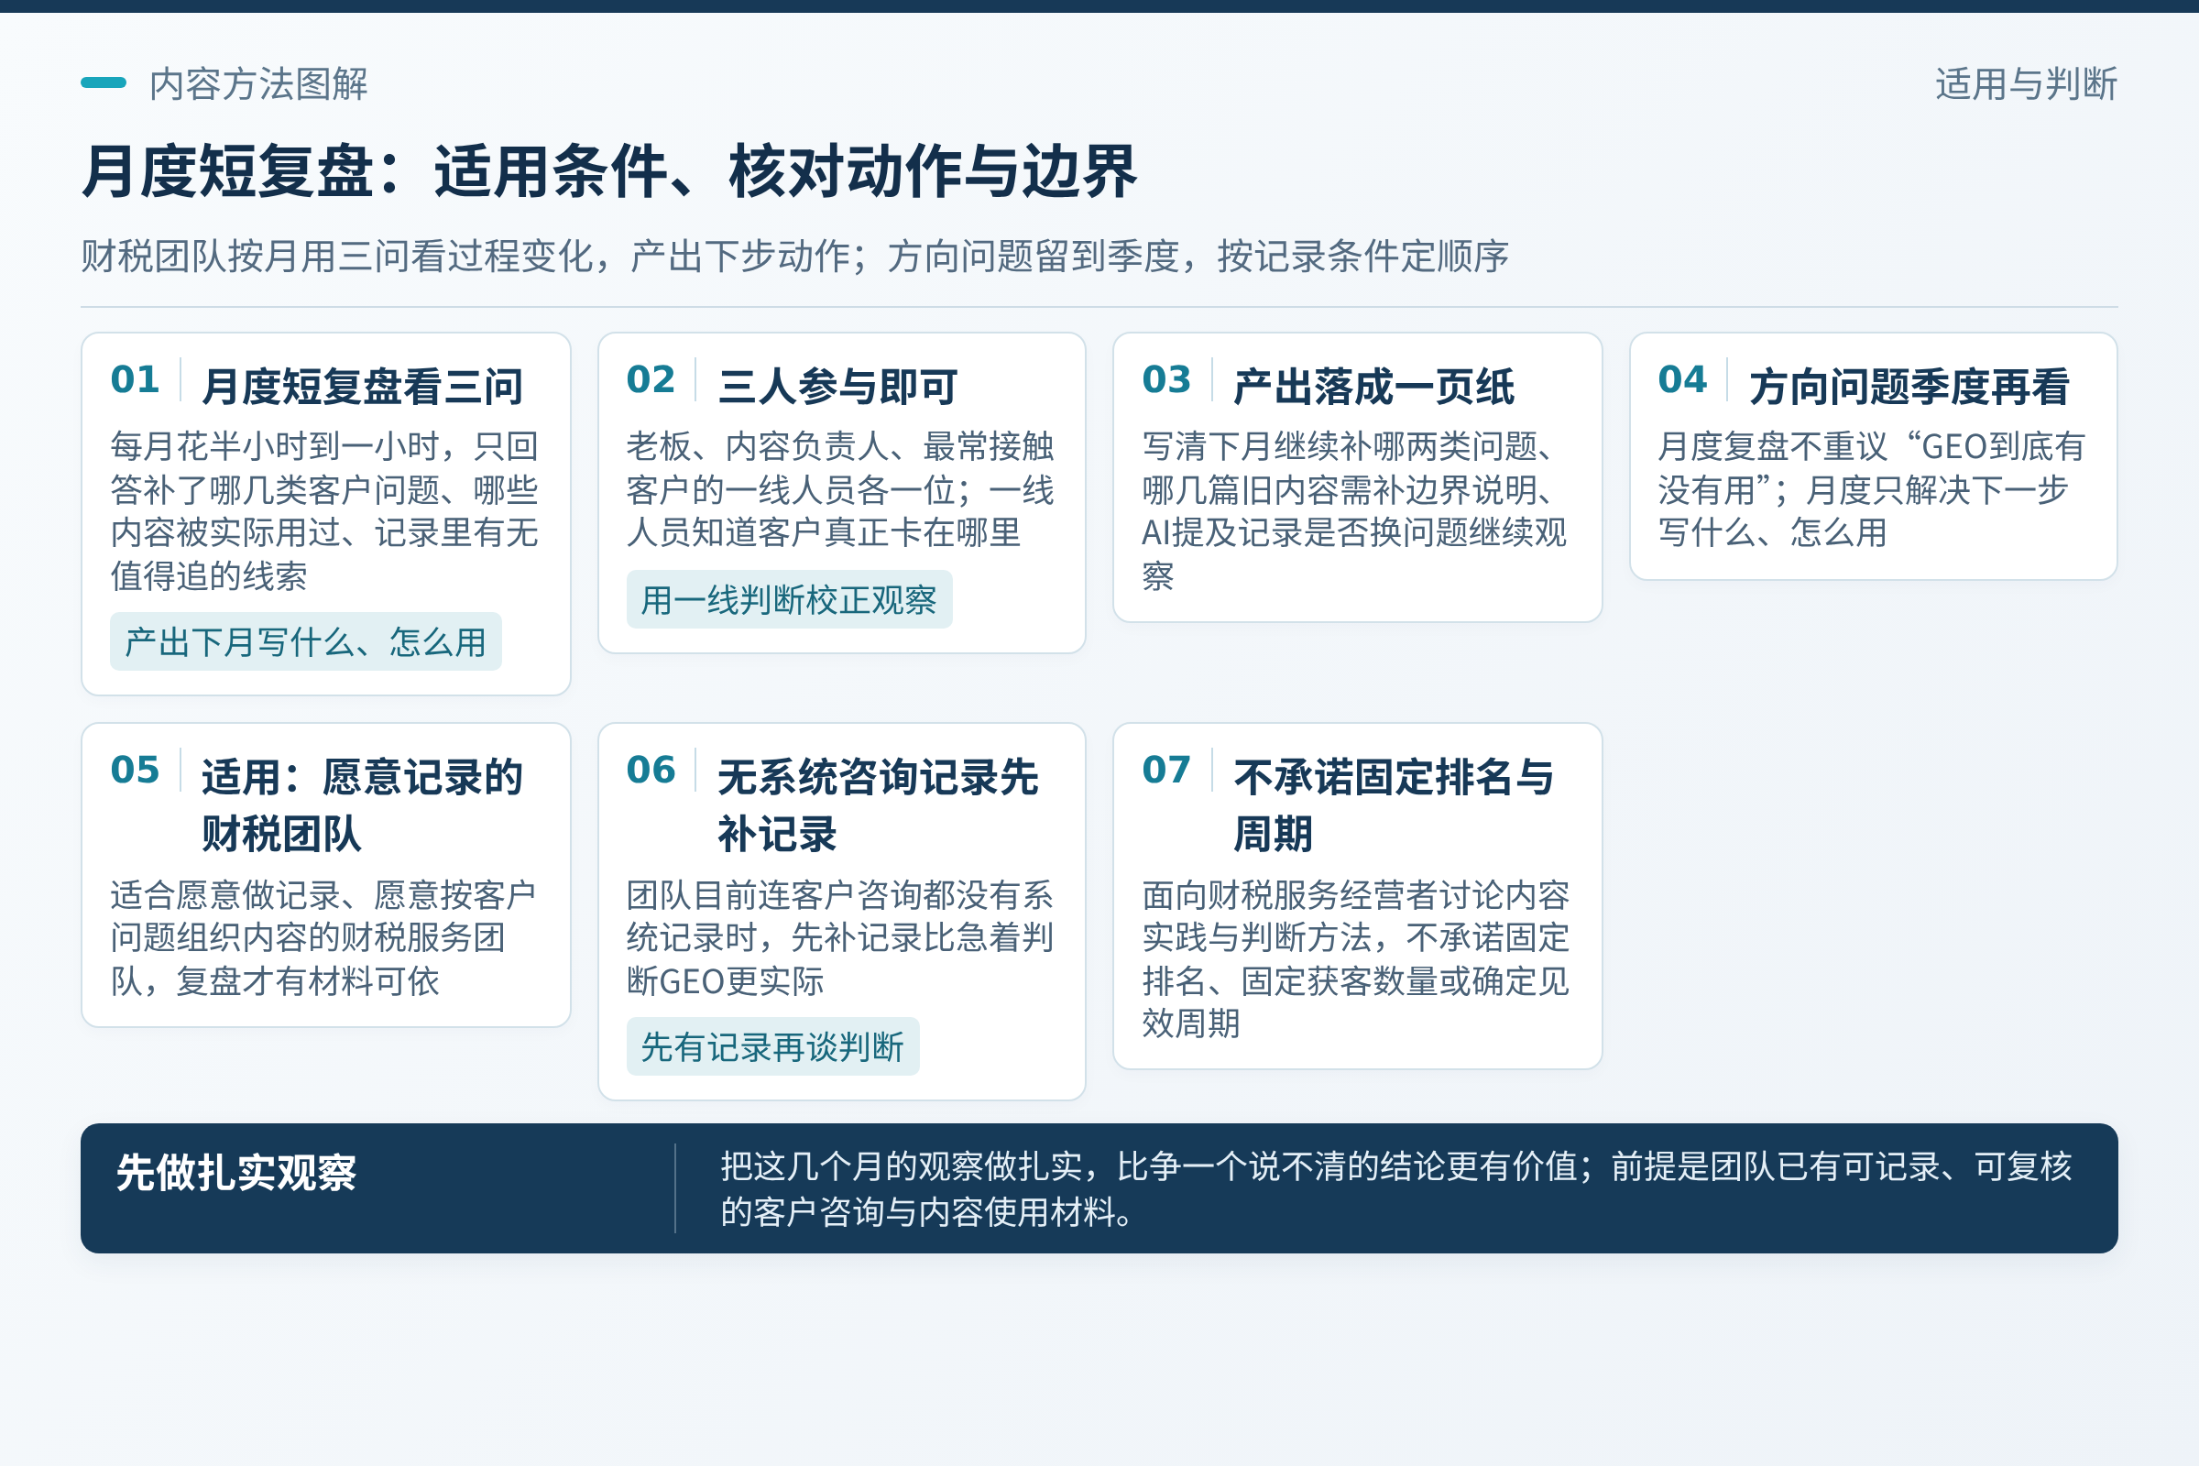Click the '适用与判断' label at top right

pos(2026,84)
